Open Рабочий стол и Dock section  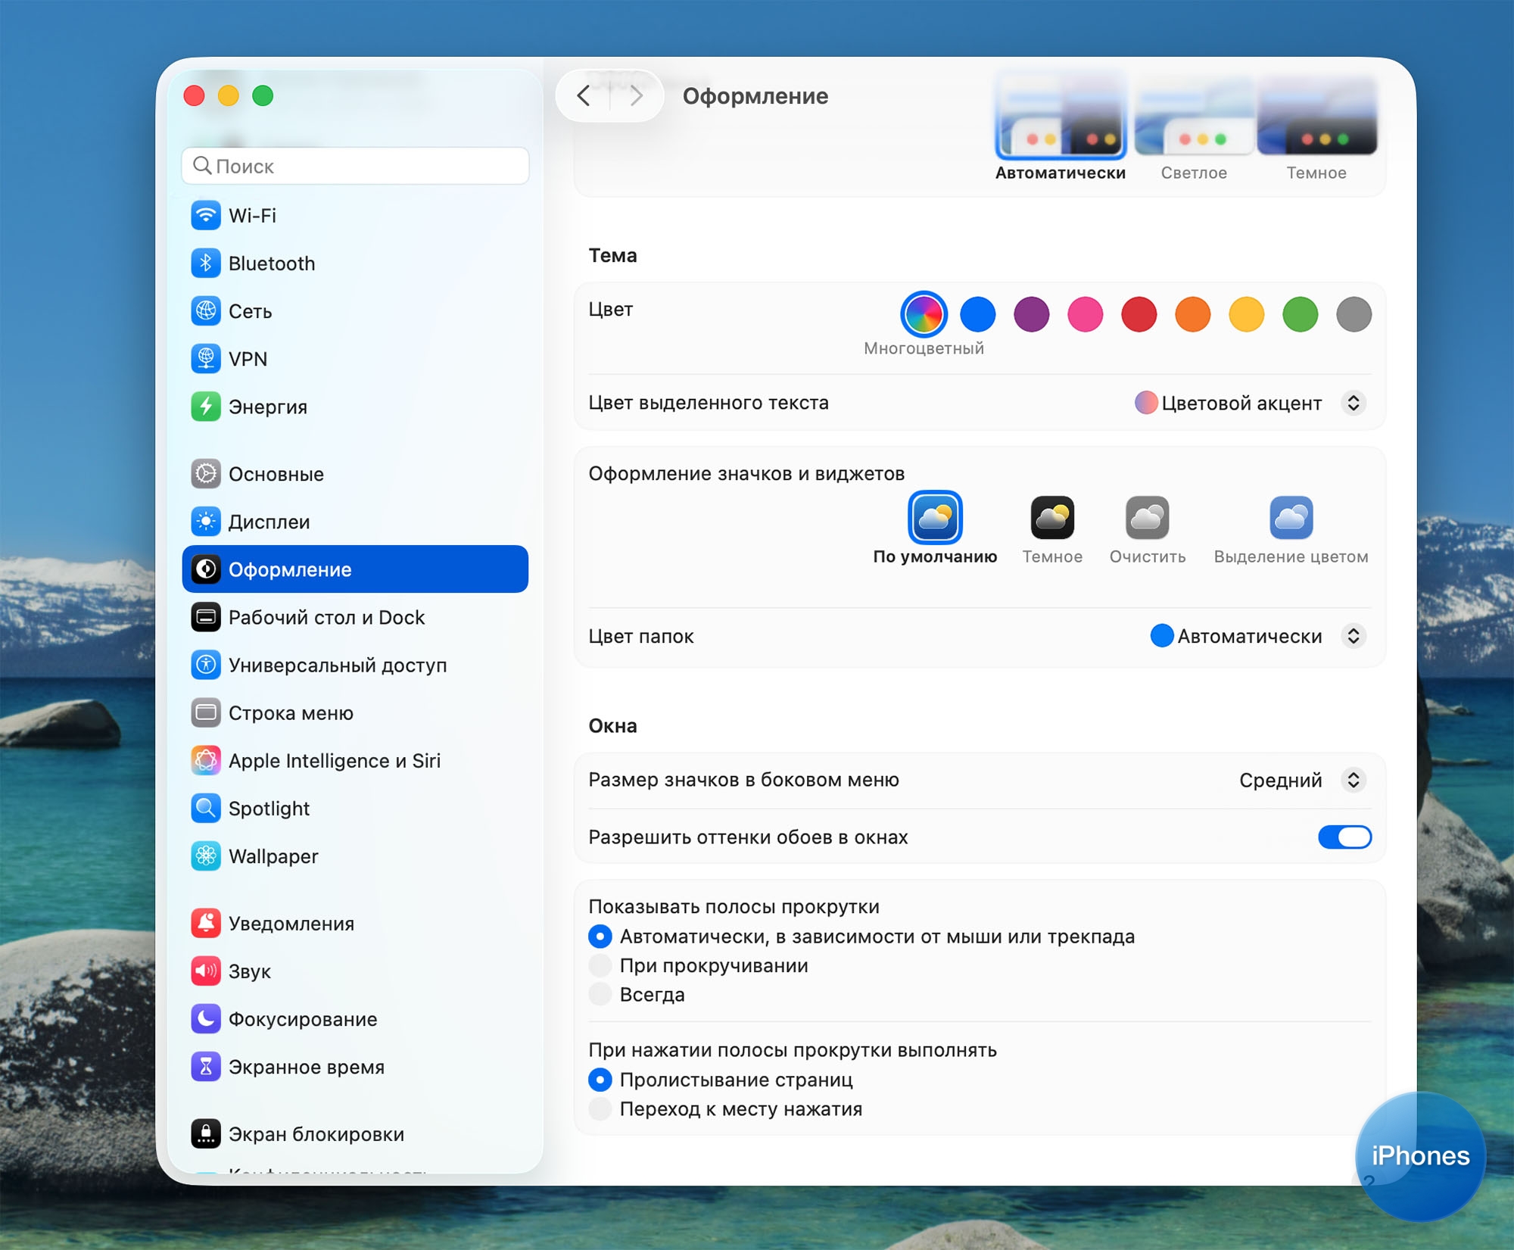[x=326, y=618]
